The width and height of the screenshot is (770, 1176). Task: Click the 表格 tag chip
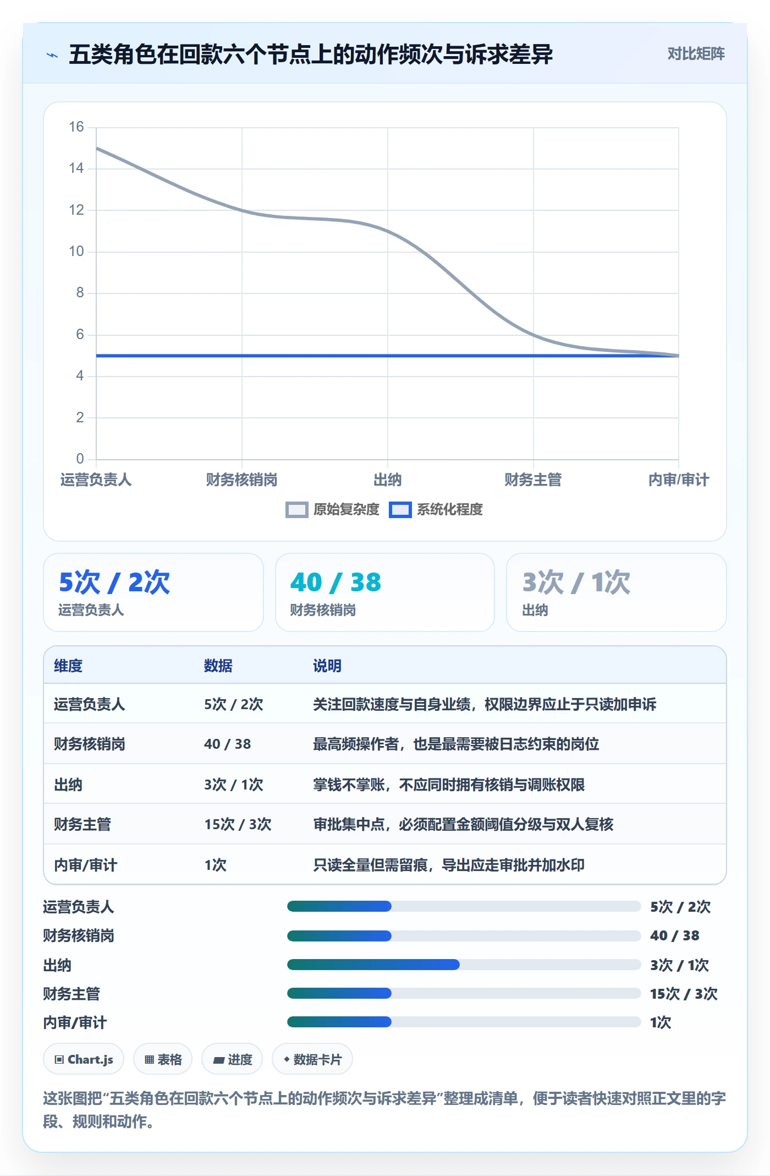click(x=163, y=1059)
